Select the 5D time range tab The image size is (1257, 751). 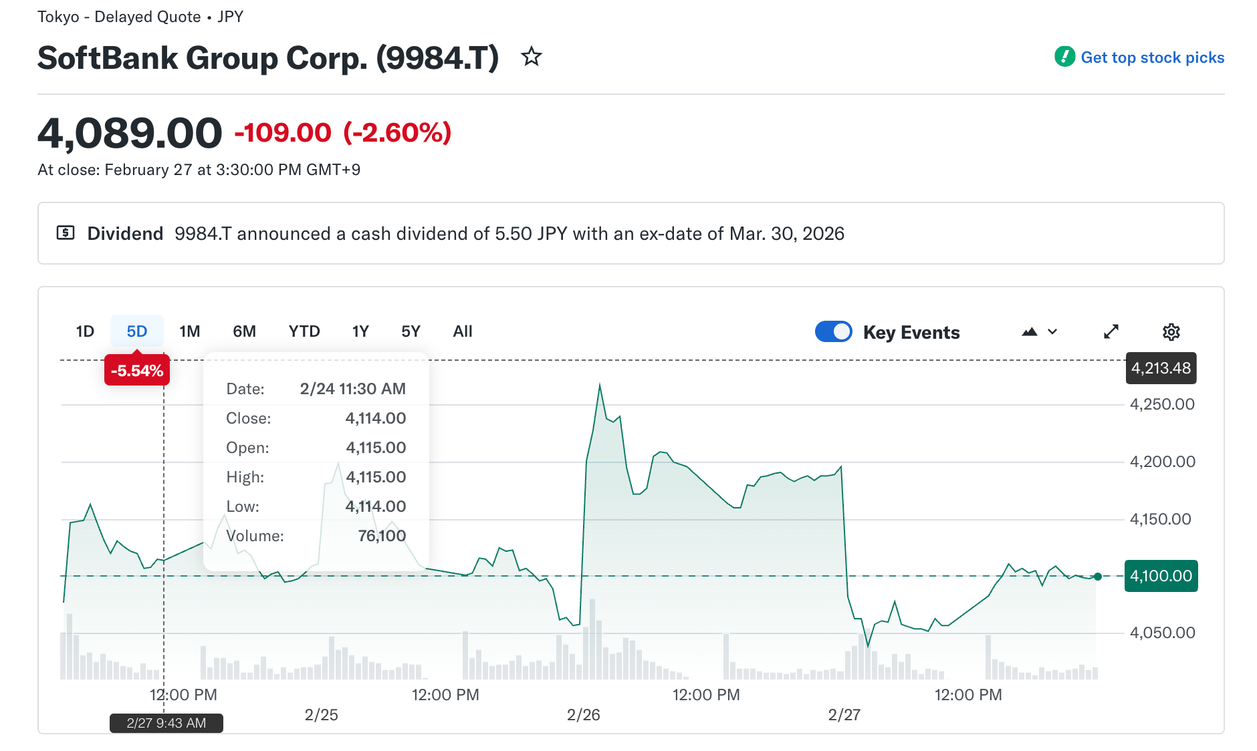coord(137,331)
